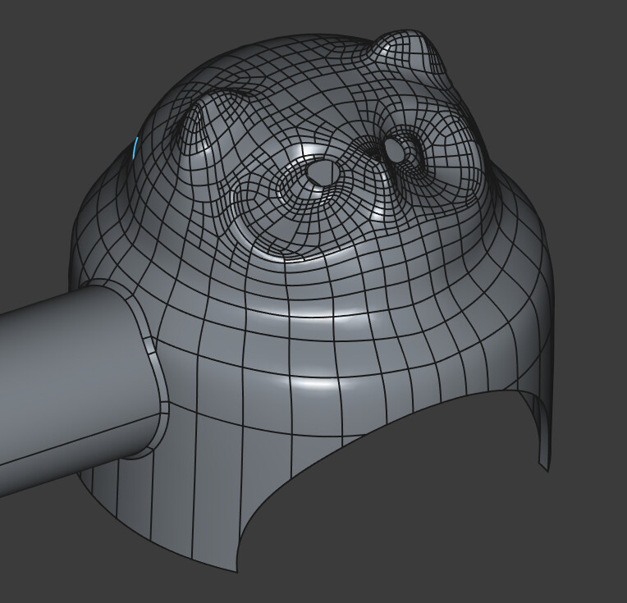Select the blue highlighted edge on the head
Viewport: 627px width, 603px height.
pos(135,148)
